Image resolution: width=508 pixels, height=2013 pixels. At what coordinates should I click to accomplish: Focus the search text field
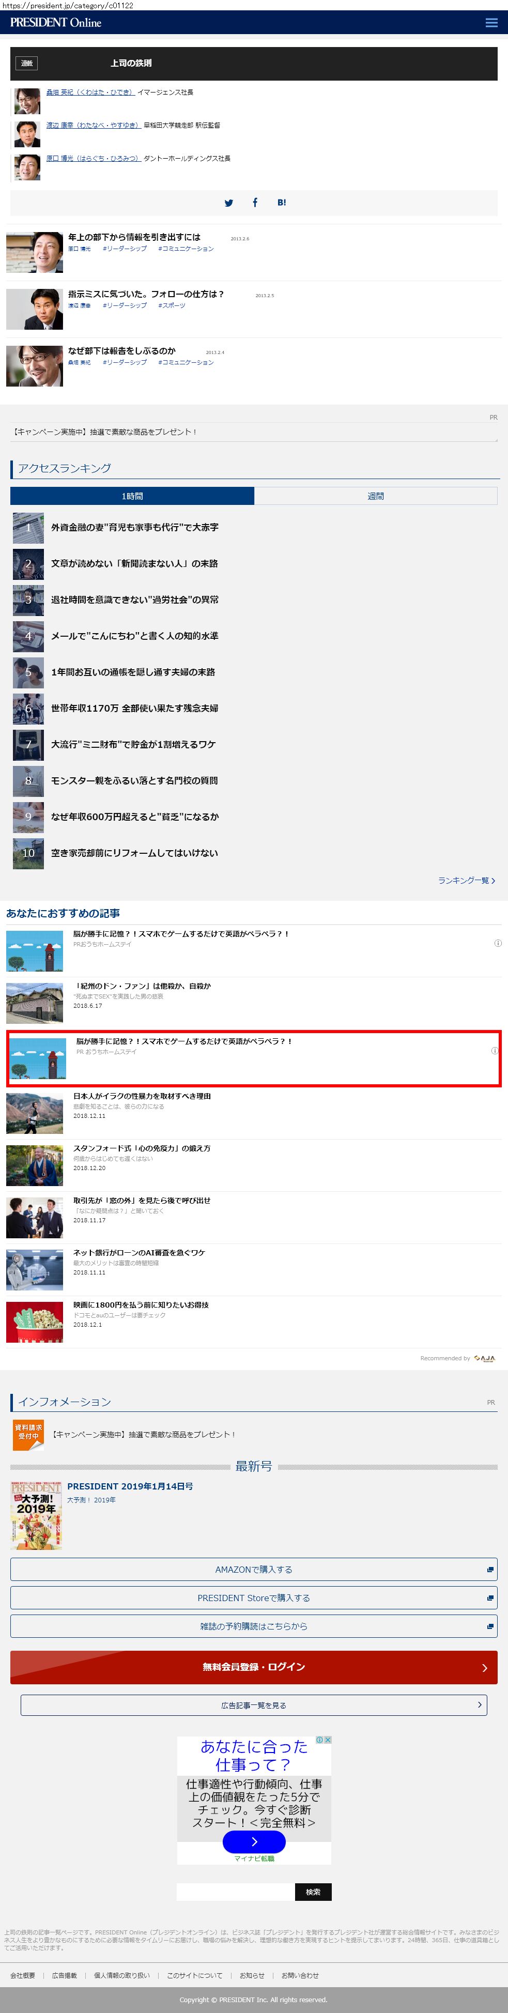(235, 1892)
